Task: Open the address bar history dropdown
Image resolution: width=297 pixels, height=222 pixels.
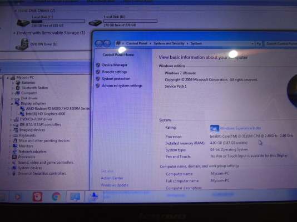Action: (x=253, y=44)
